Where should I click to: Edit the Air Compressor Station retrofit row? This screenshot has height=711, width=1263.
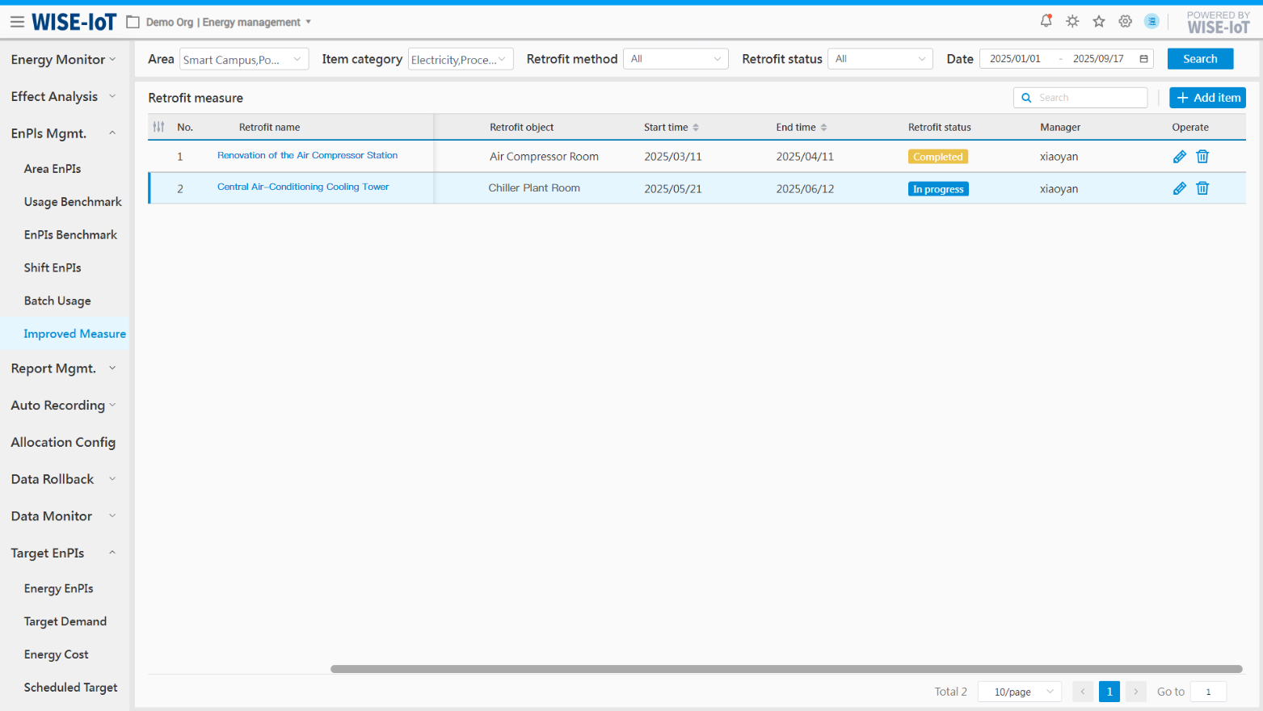[x=1179, y=157]
